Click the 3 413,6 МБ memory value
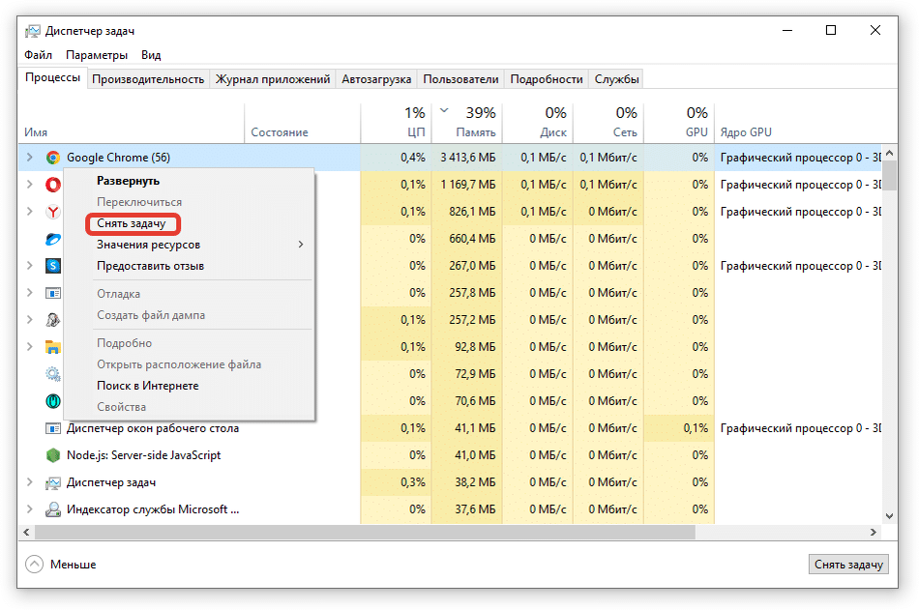 (x=467, y=158)
